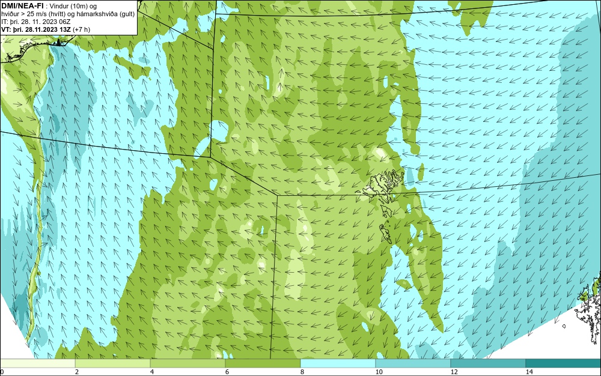Click the 6–8 m/s dark green legend swatch
601x376 pixels.
tap(263, 363)
